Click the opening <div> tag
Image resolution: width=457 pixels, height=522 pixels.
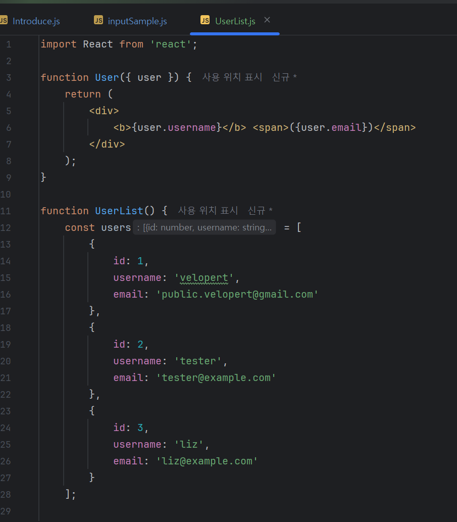point(104,111)
